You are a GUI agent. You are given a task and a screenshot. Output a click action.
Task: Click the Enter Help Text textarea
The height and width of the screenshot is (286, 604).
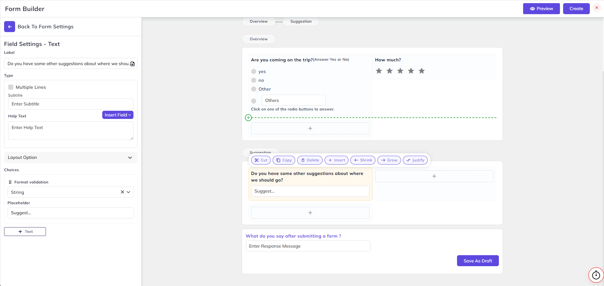(x=71, y=131)
